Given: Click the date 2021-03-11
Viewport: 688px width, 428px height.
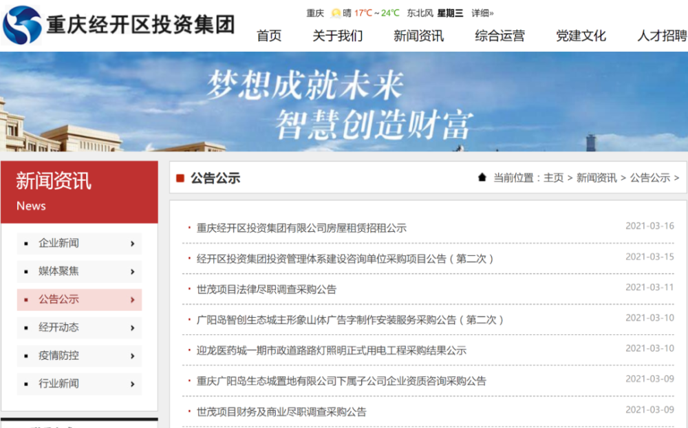Looking at the screenshot, I should click(x=650, y=287).
